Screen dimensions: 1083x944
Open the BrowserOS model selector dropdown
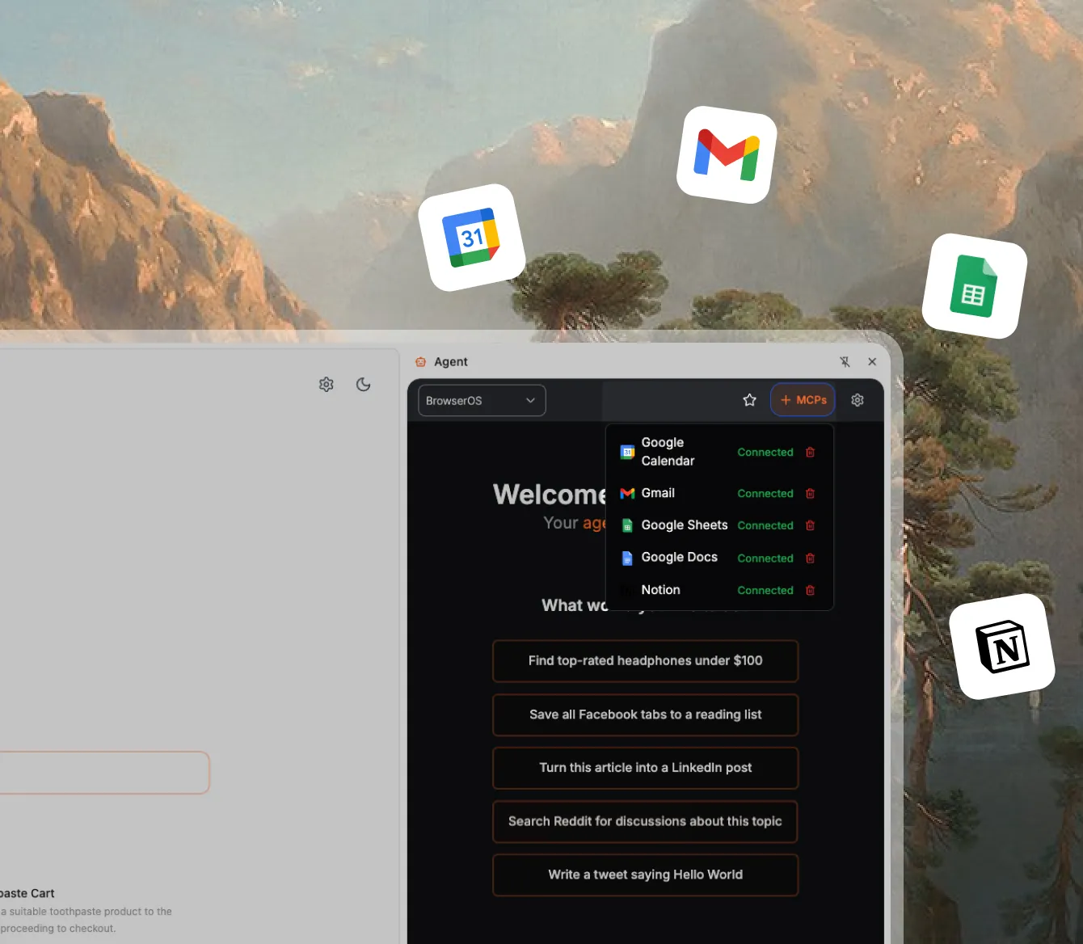(x=481, y=400)
